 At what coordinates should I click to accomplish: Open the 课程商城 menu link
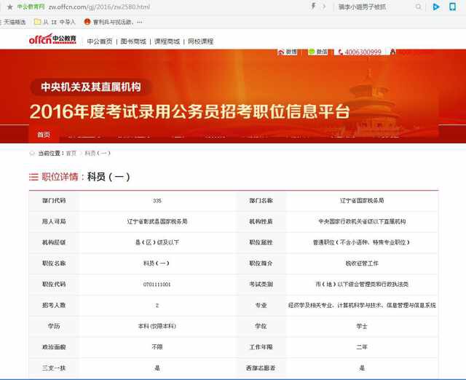167,41
